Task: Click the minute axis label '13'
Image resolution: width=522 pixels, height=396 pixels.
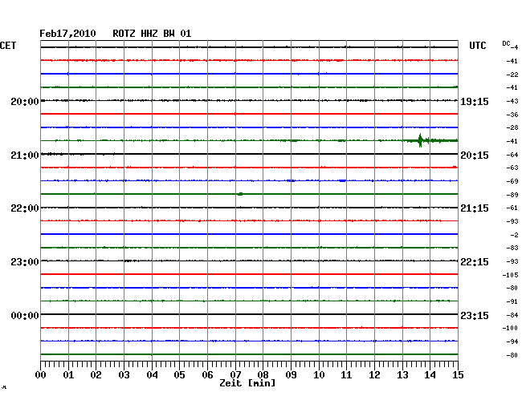Action: tap(402, 375)
